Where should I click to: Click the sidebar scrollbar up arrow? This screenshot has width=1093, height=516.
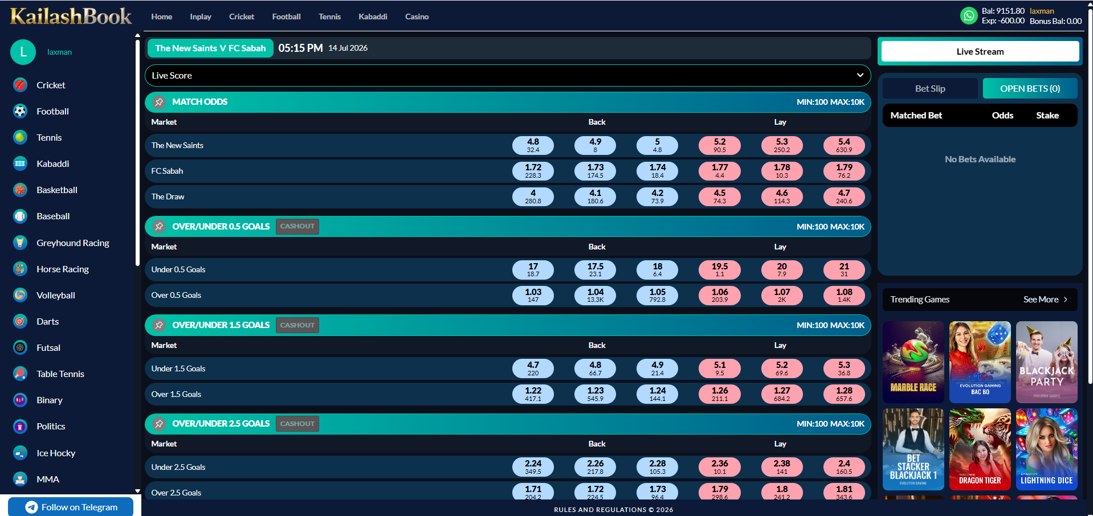pyautogui.click(x=137, y=35)
